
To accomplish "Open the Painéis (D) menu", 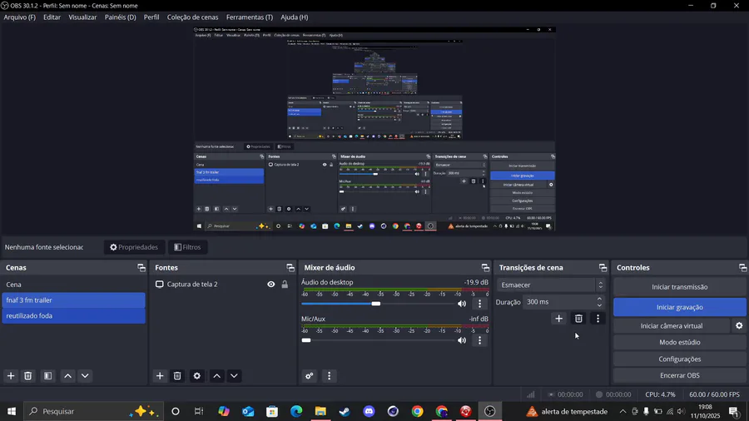I will click(121, 17).
